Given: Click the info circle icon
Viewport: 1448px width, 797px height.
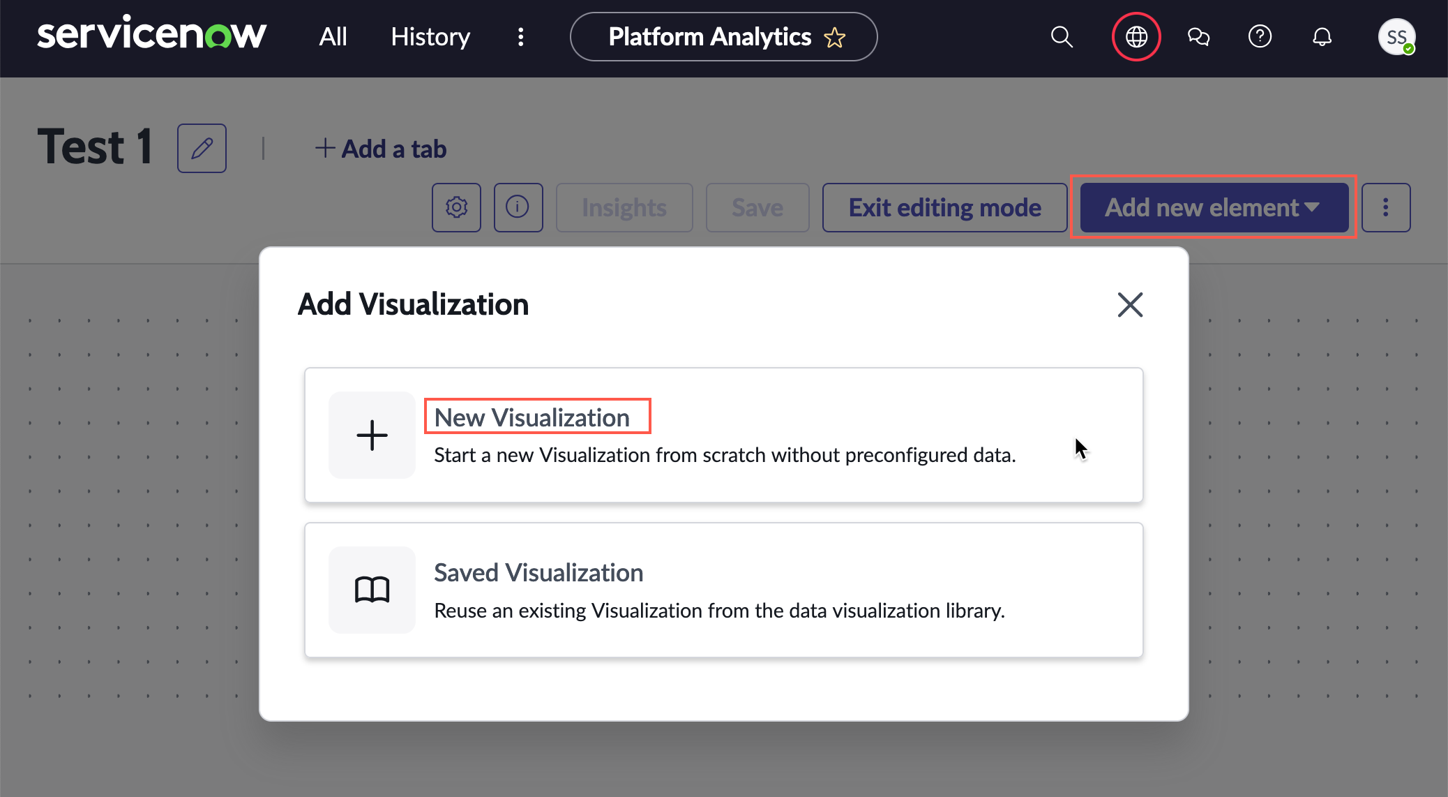Looking at the screenshot, I should pos(518,207).
